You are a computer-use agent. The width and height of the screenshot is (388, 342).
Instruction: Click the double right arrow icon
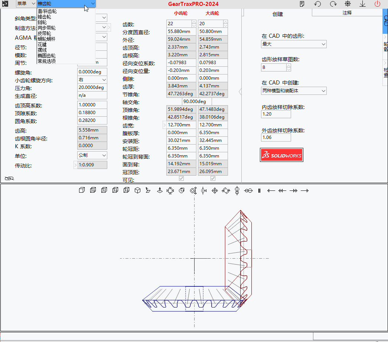tap(293, 190)
